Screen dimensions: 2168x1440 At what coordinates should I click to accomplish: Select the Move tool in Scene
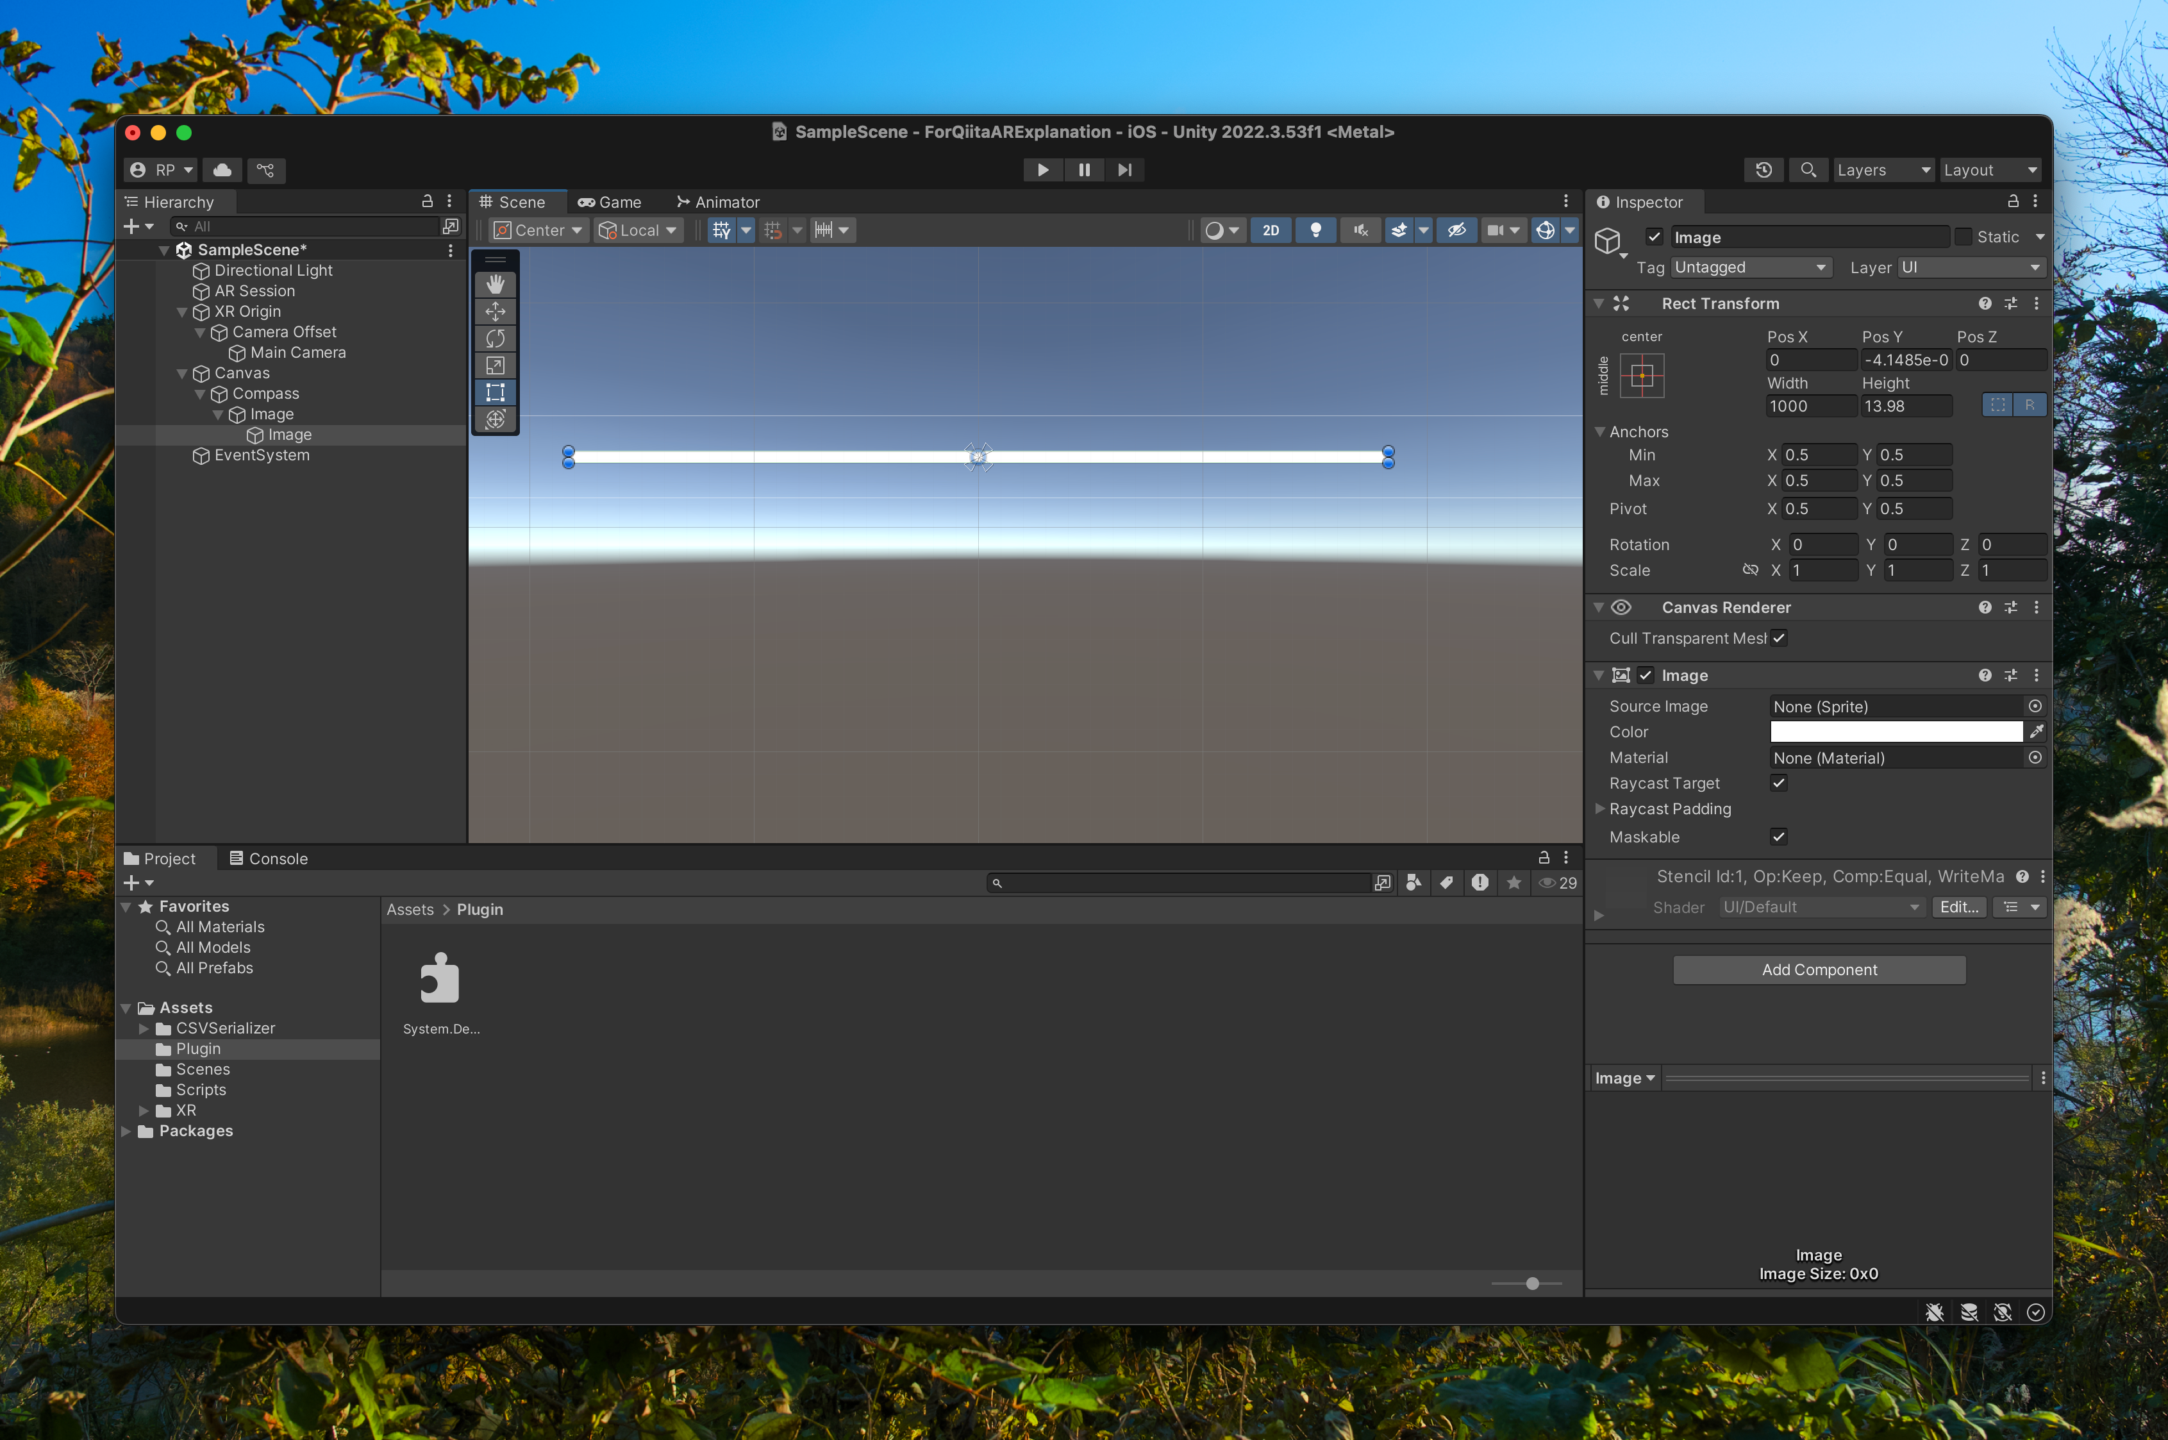coord(495,312)
